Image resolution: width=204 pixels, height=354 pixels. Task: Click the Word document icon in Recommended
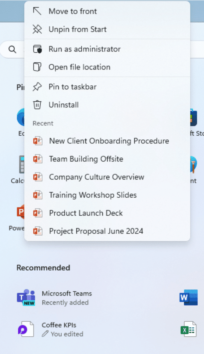pyautogui.click(x=189, y=298)
